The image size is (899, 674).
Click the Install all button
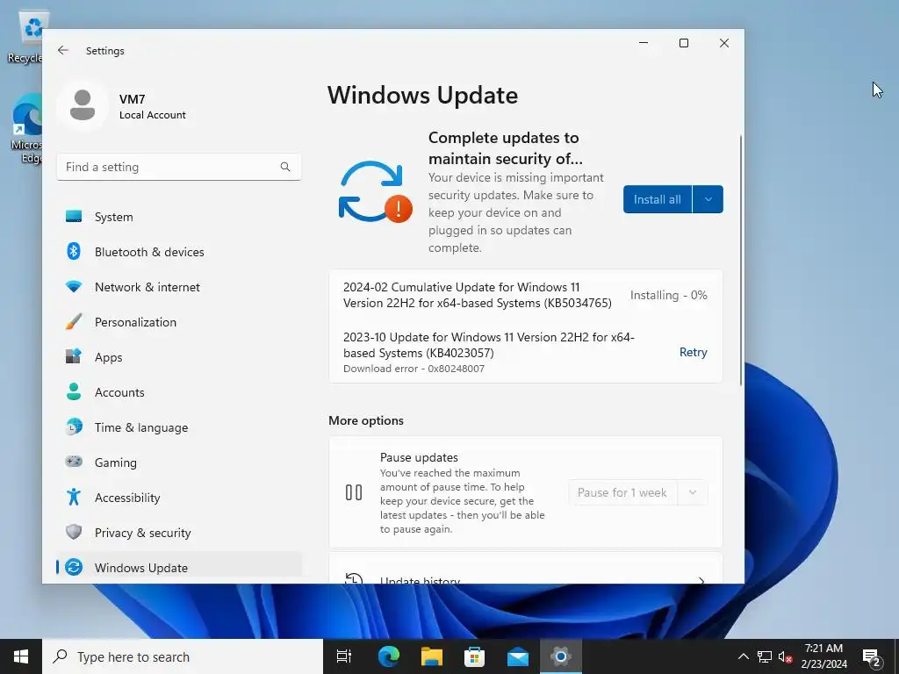pyautogui.click(x=657, y=199)
